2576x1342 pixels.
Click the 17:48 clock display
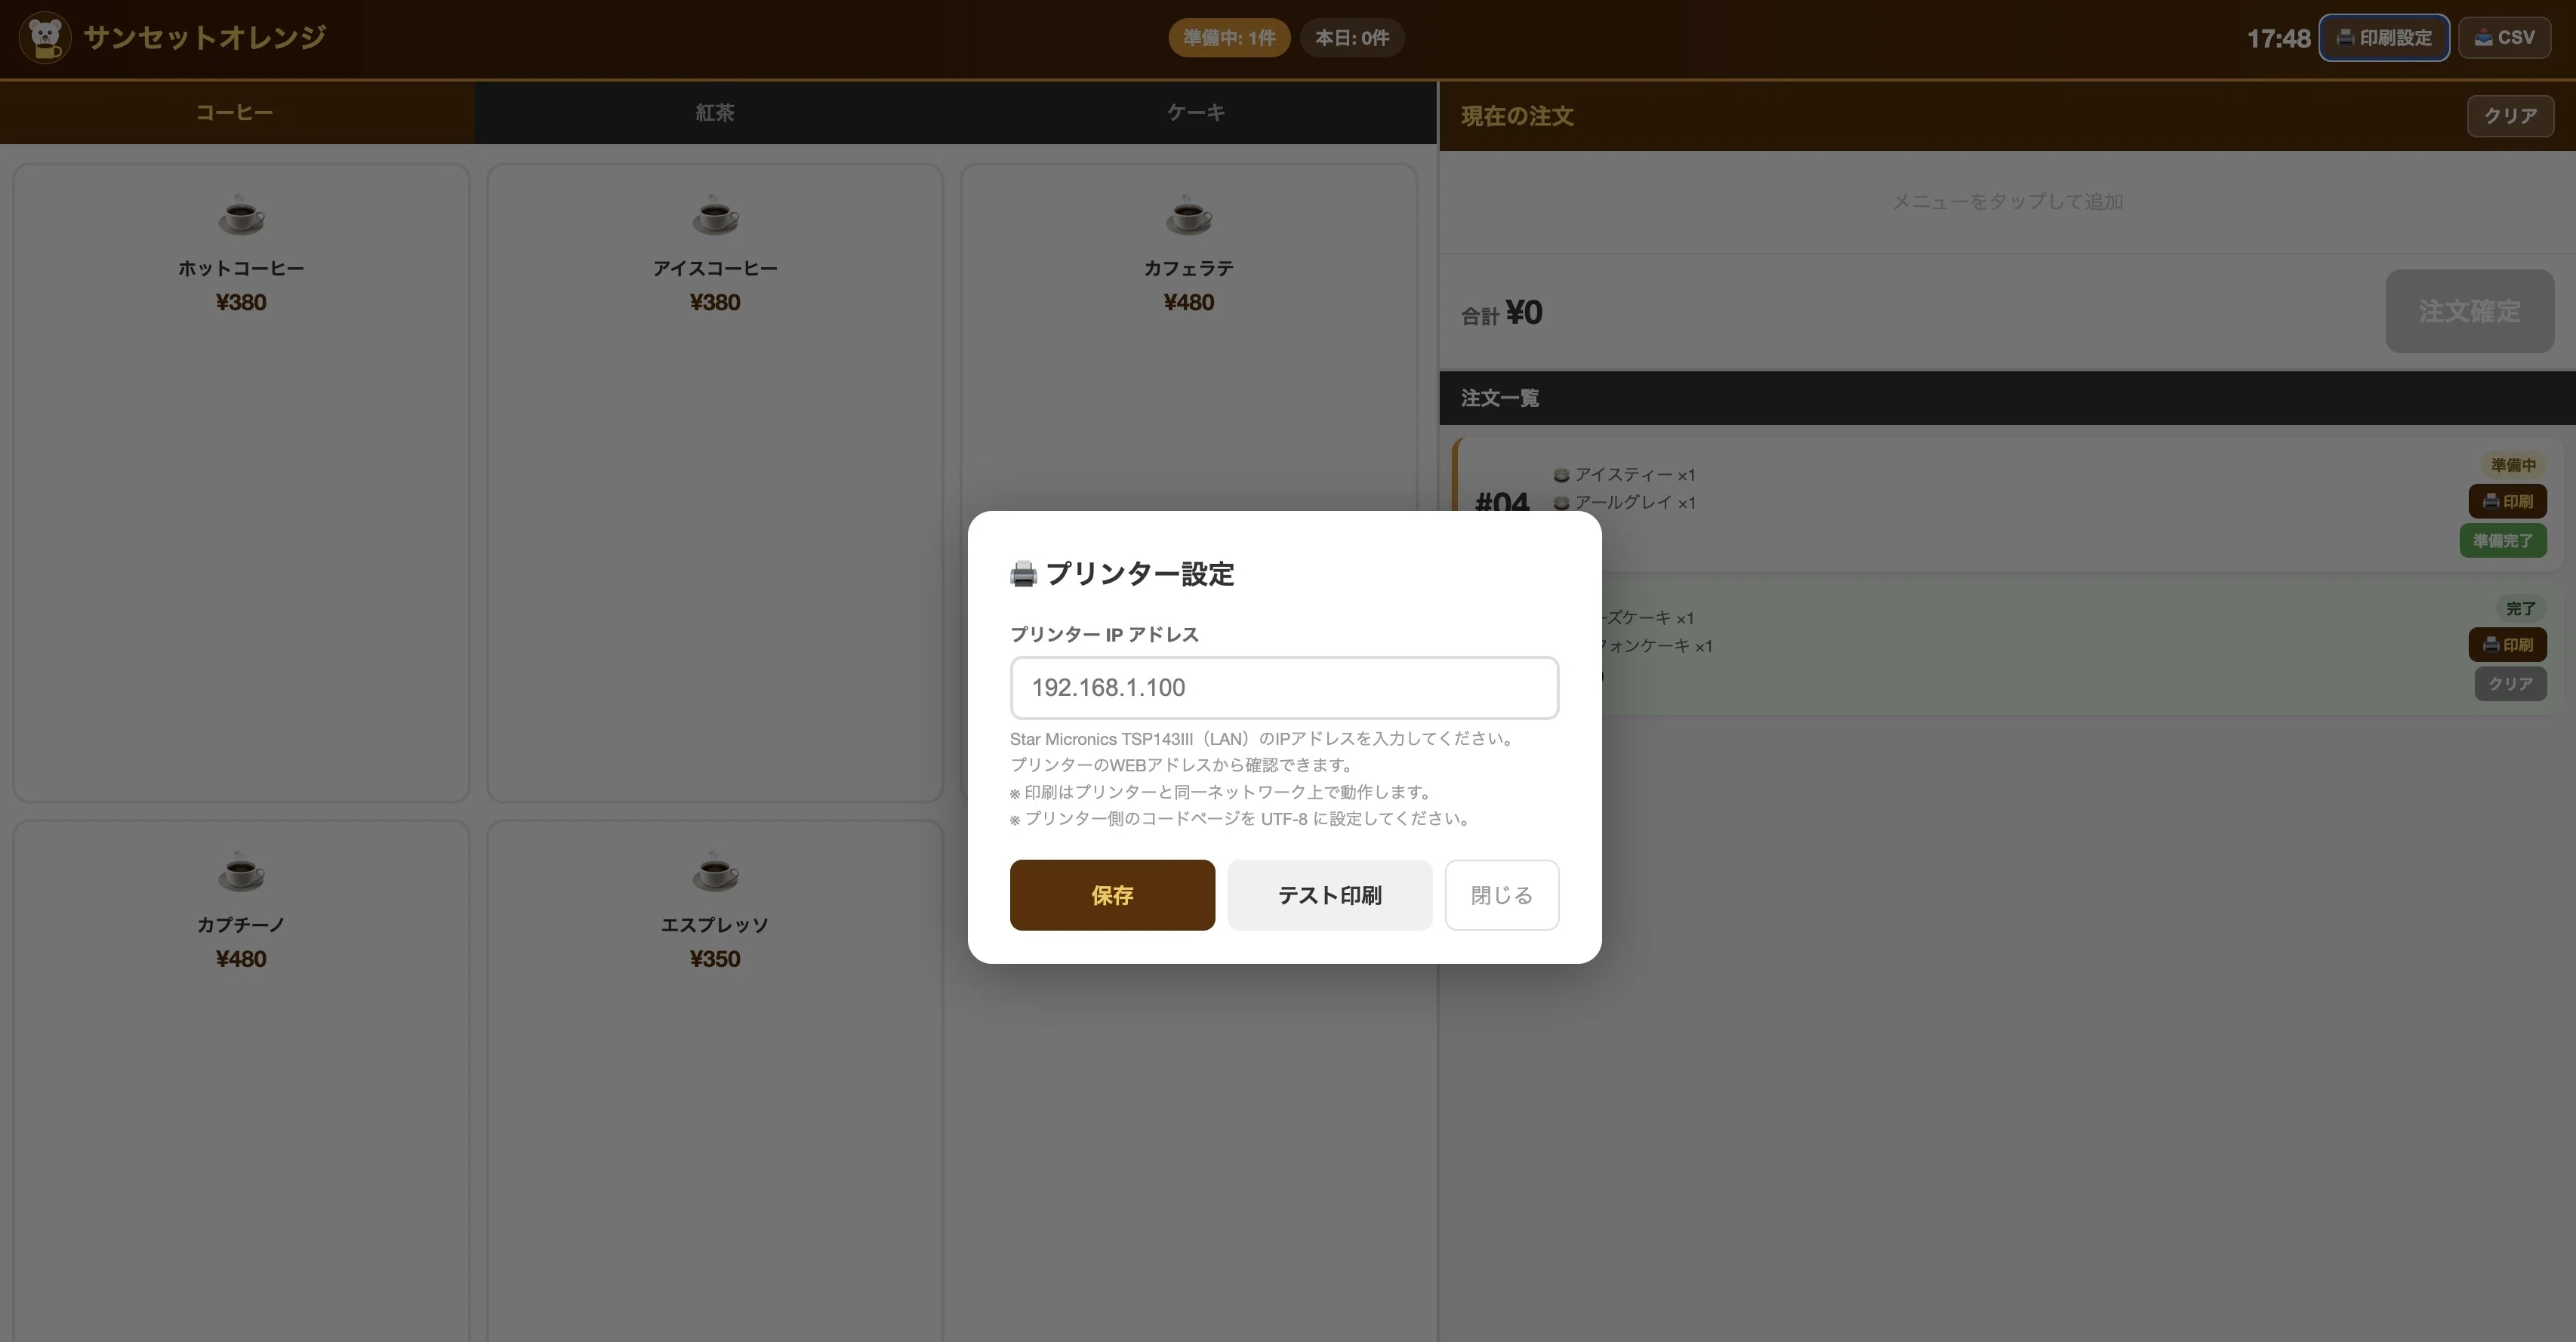[x=2278, y=39]
